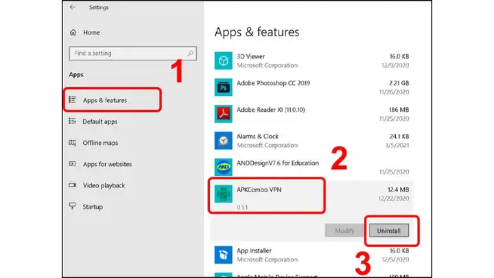Click the 0.1.1 version text
Image resolution: width=494 pixels, height=278 pixels.
(242, 207)
